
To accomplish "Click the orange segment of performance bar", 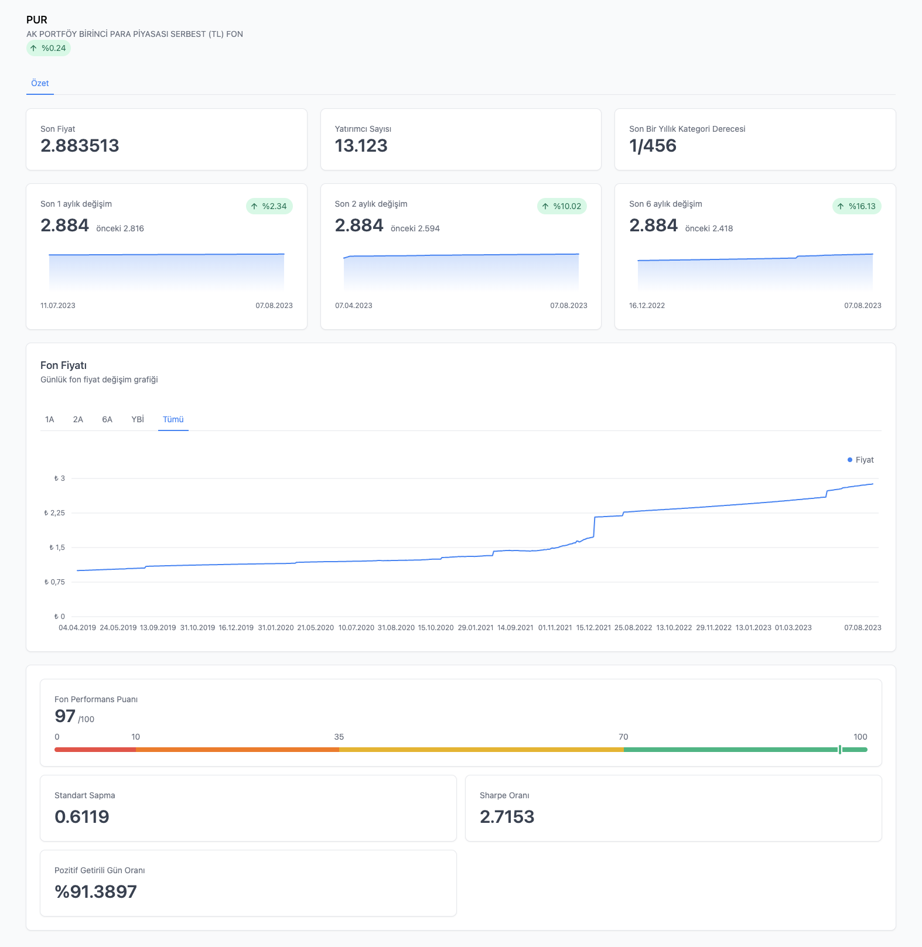I will (237, 750).
